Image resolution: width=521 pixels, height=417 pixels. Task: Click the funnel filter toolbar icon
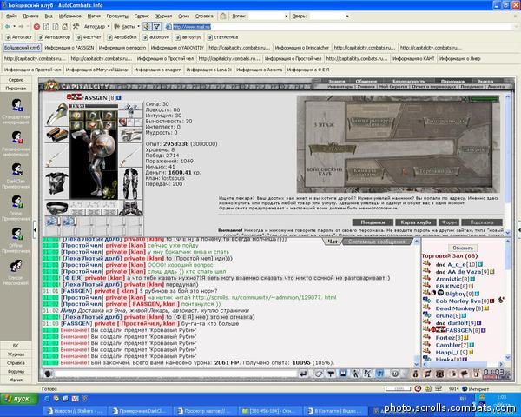(x=156, y=26)
